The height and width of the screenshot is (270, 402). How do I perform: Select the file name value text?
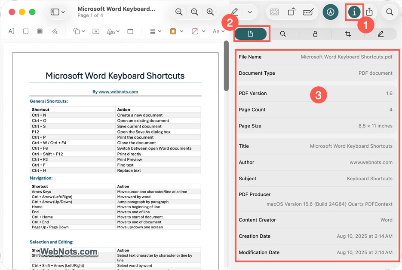347,57
